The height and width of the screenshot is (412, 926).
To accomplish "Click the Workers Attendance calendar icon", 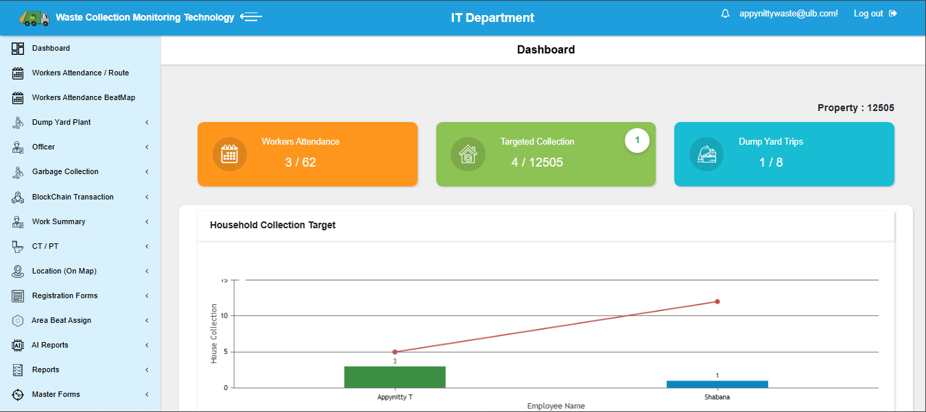I will pyautogui.click(x=229, y=154).
